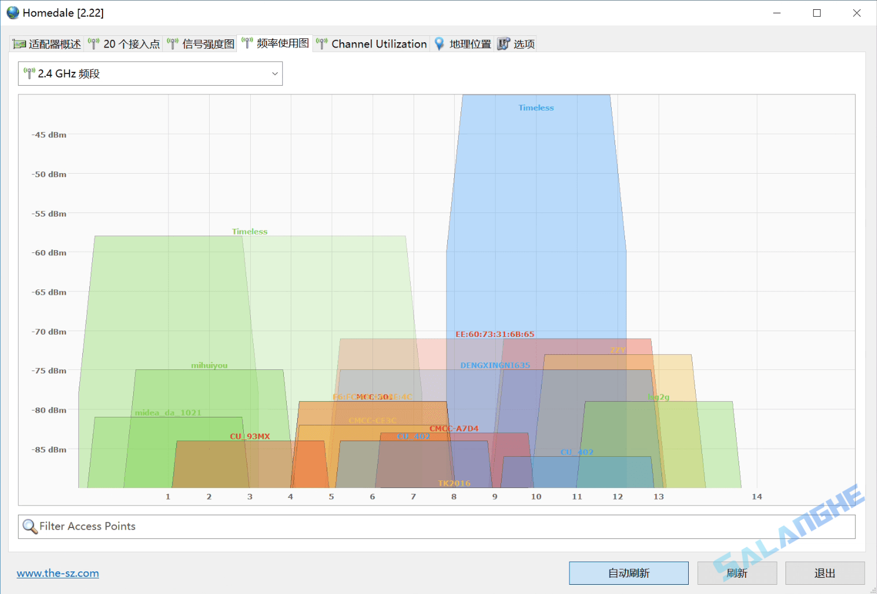
Task: Click the antenna icon on access points tab
Action: (94, 44)
